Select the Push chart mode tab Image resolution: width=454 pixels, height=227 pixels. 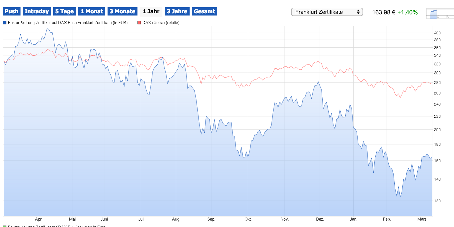pyautogui.click(x=11, y=11)
